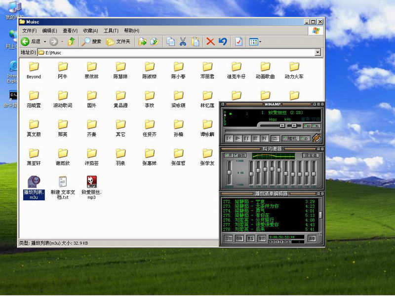Select the 邓丽君 folder
This screenshot has width=395, height=296.
[207, 71]
